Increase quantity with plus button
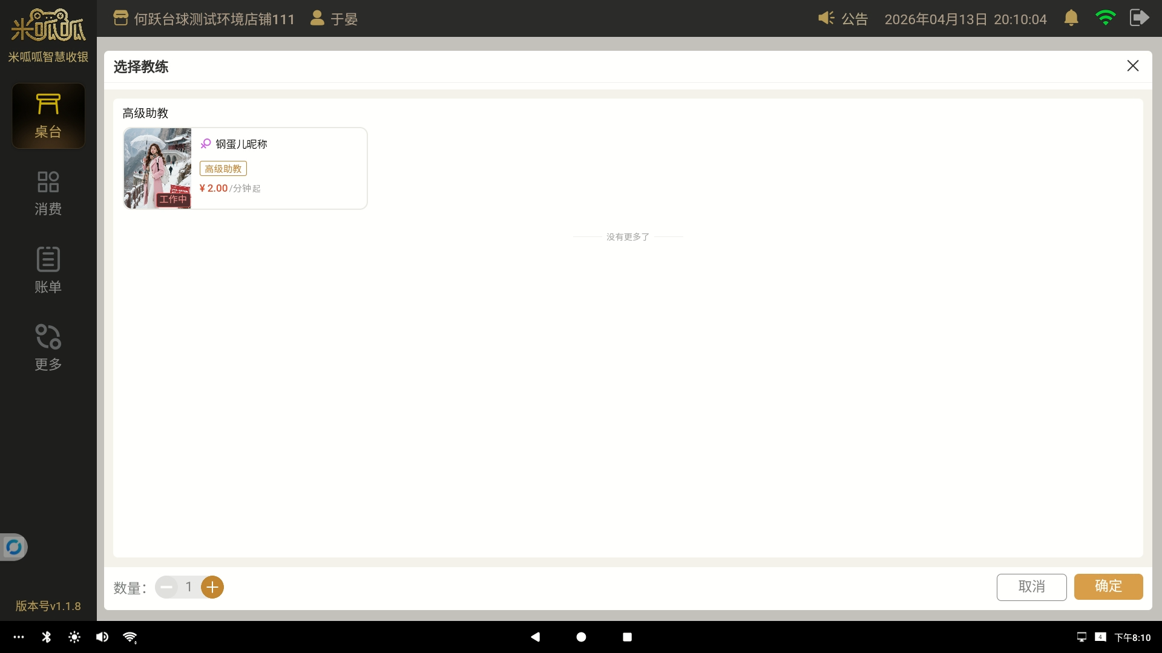Image resolution: width=1162 pixels, height=653 pixels. (x=212, y=587)
